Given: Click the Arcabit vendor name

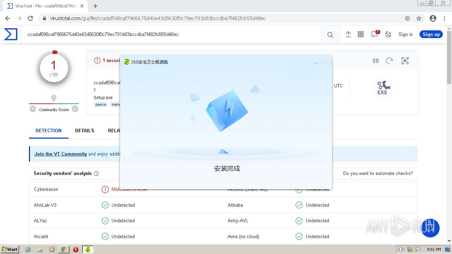Looking at the screenshot, I should point(41,236).
